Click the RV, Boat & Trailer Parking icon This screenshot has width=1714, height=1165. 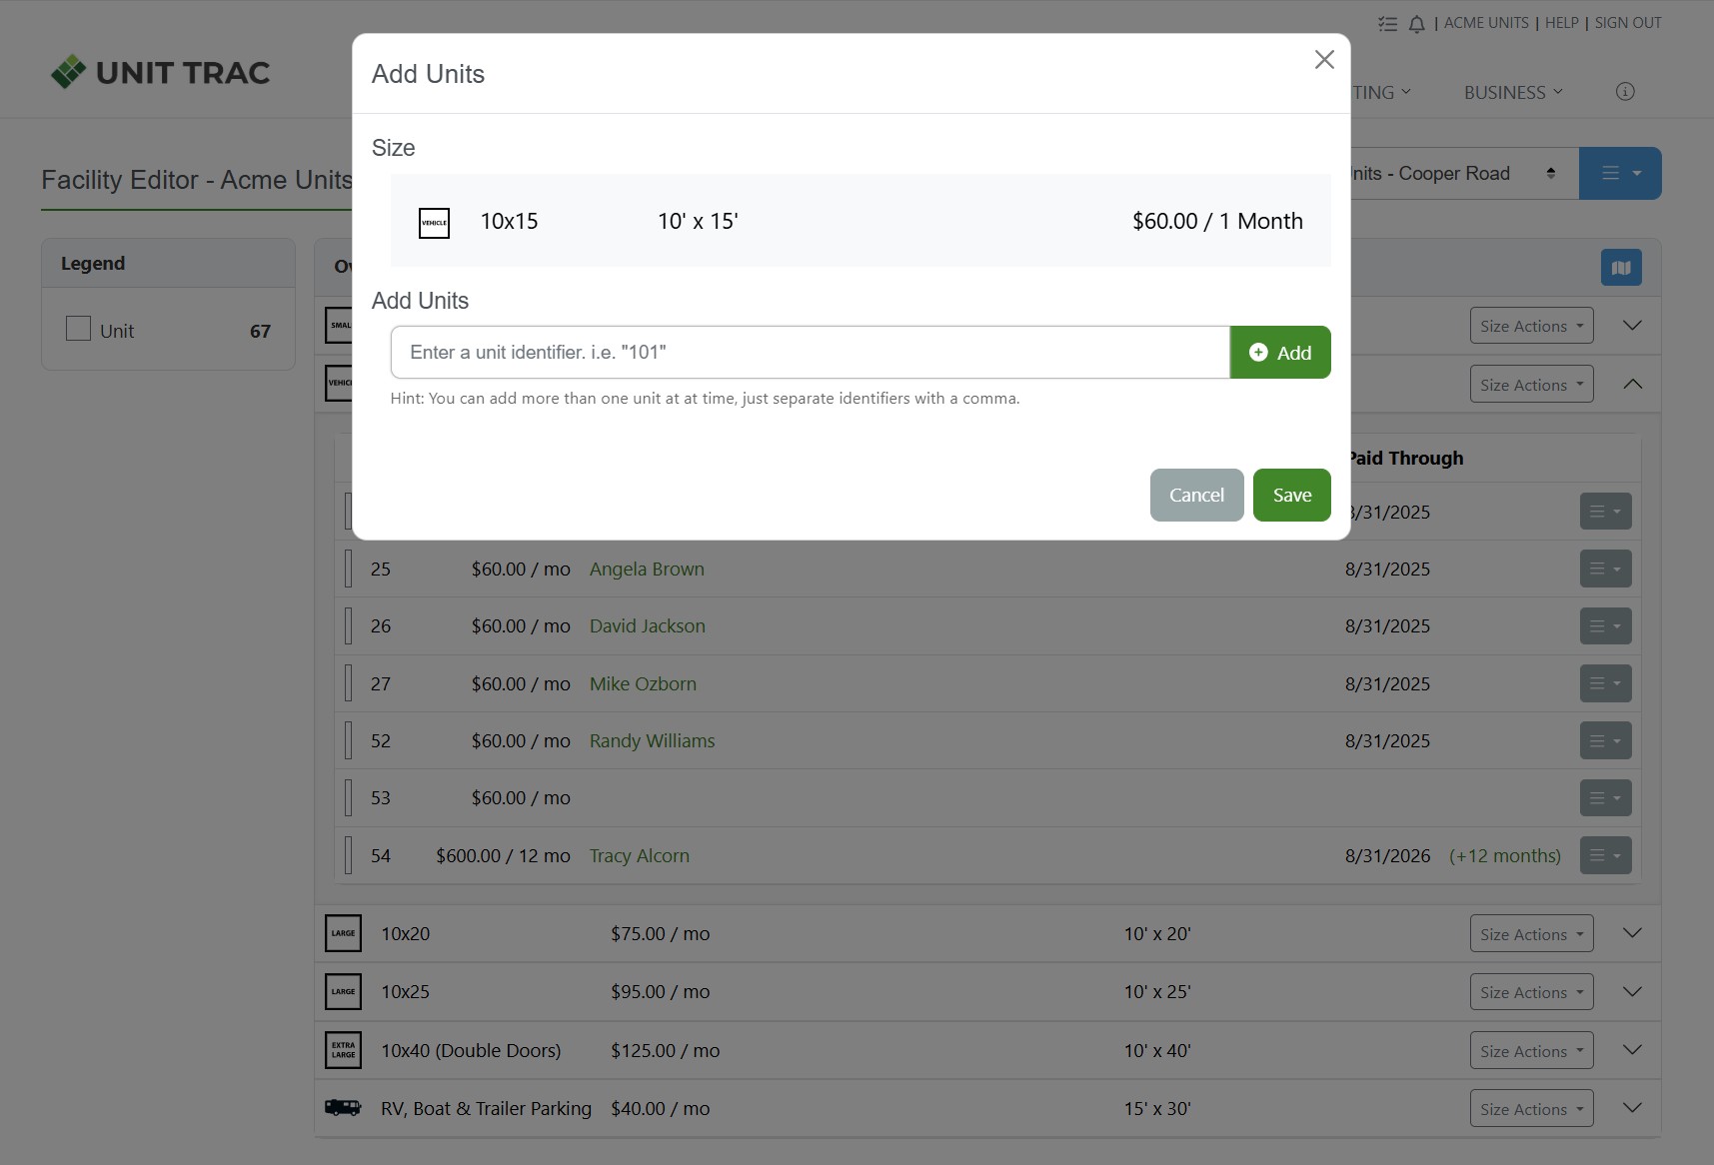[343, 1108]
